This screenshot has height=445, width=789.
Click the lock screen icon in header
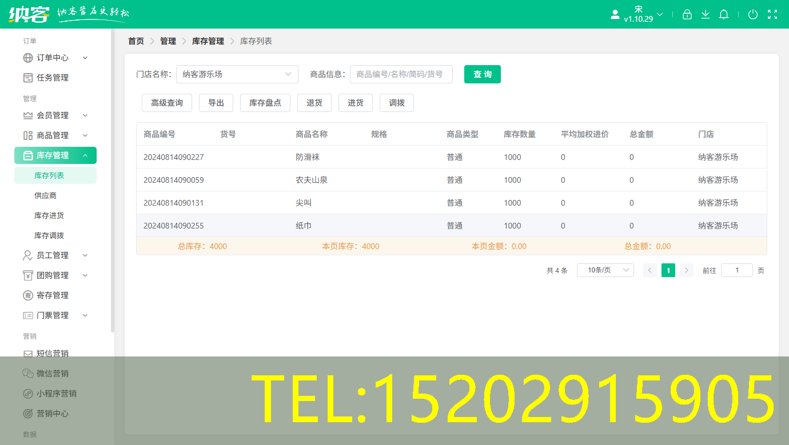(x=687, y=14)
